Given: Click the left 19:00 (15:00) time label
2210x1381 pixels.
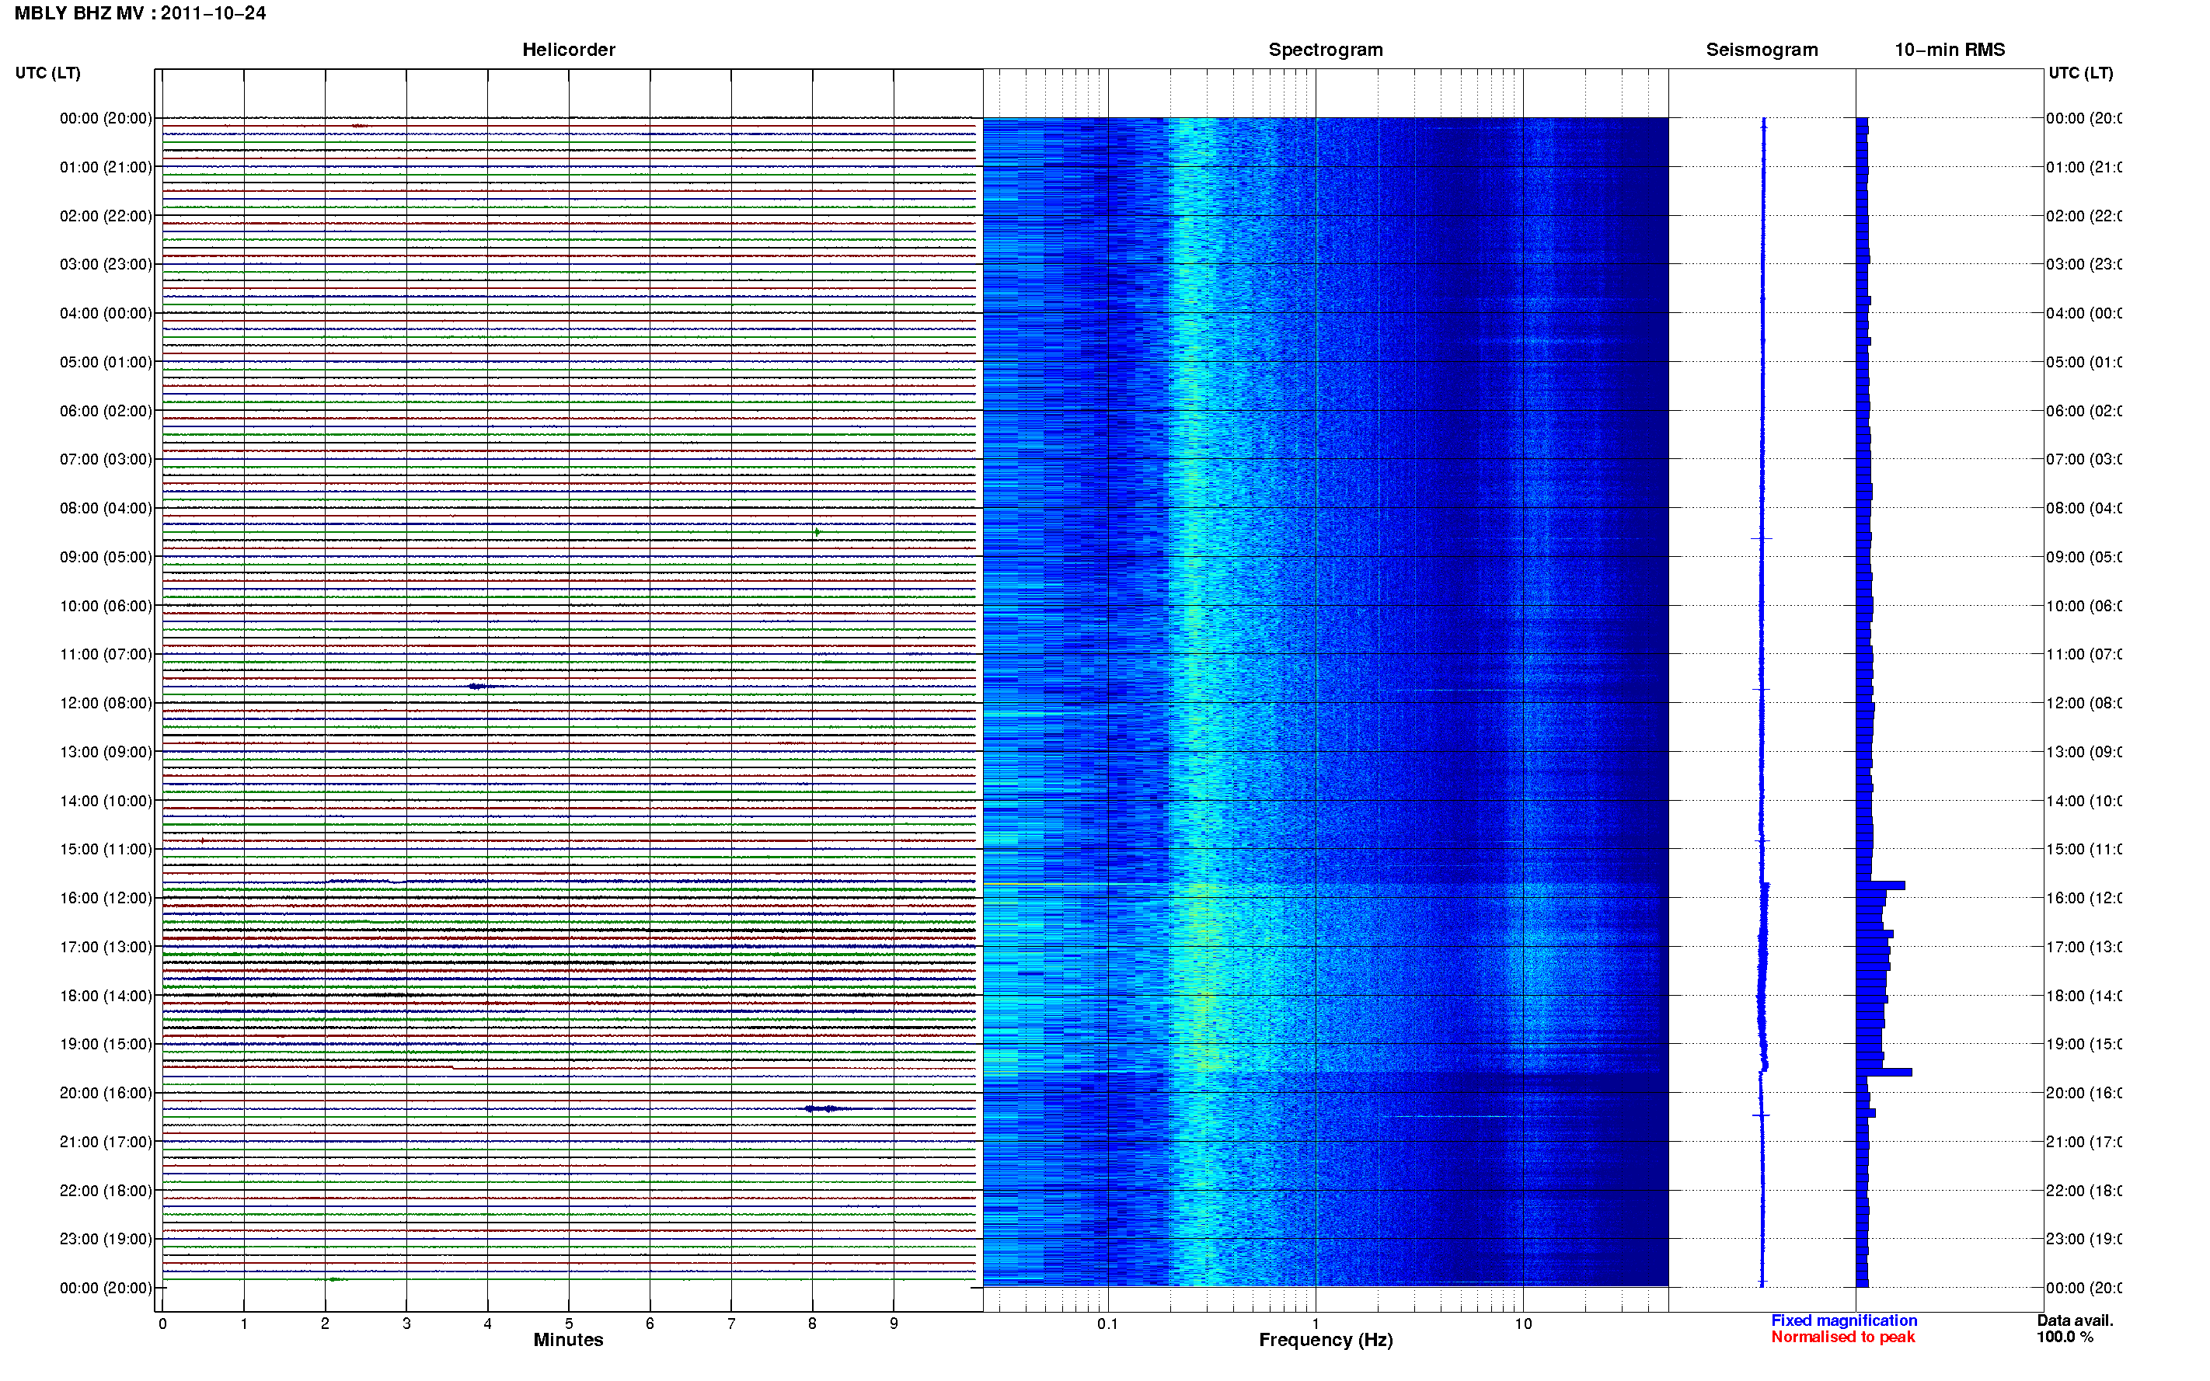Looking at the screenshot, I should click(x=106, y=1044).
